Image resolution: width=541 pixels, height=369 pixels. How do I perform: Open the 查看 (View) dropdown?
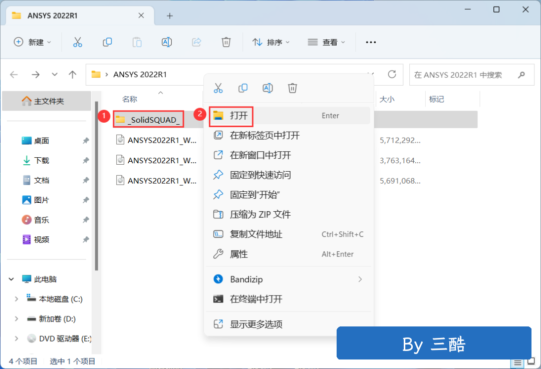[x=326, y=42]
